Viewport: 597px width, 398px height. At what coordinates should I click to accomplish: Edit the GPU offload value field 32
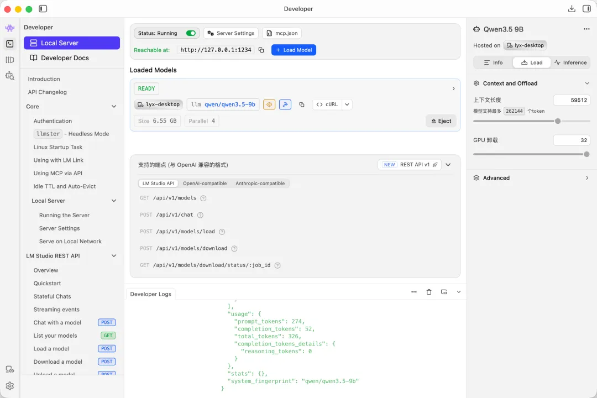tap(572, 140)
